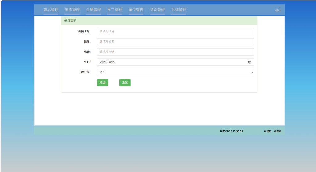Click the 姓名: label
Image resolution: width=316 pixels, height=172 pixels.
pyautogui.click(x=87, y=42)
